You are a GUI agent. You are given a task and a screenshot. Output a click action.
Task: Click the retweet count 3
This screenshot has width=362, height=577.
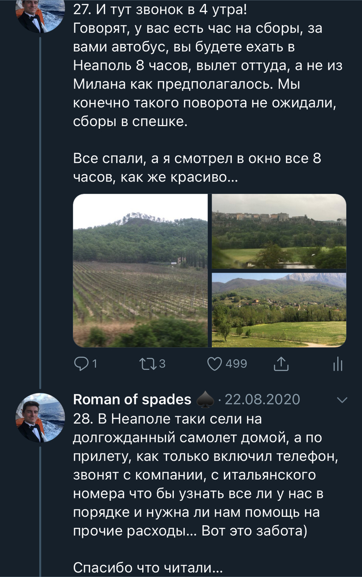pos(162,364)
